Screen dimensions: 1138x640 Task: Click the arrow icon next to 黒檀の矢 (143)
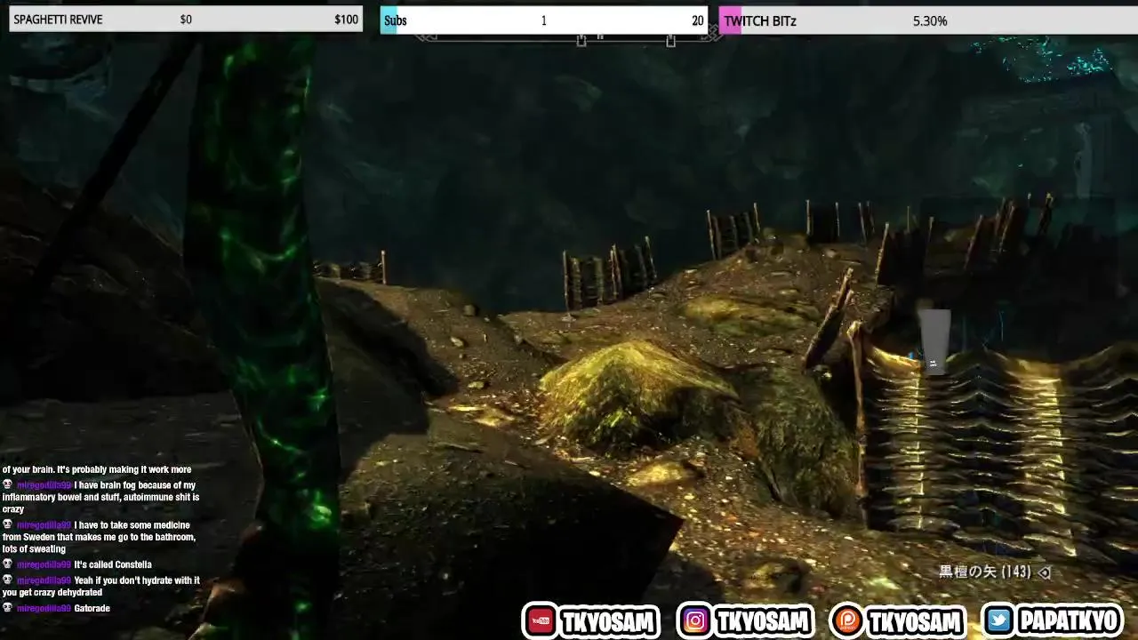(x=1045, y=572)
